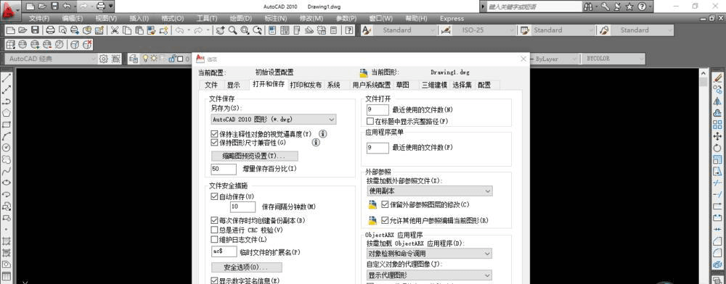Open the Express menu
The height and width of the screenshot is (284, 726).
tap(452, 18)
